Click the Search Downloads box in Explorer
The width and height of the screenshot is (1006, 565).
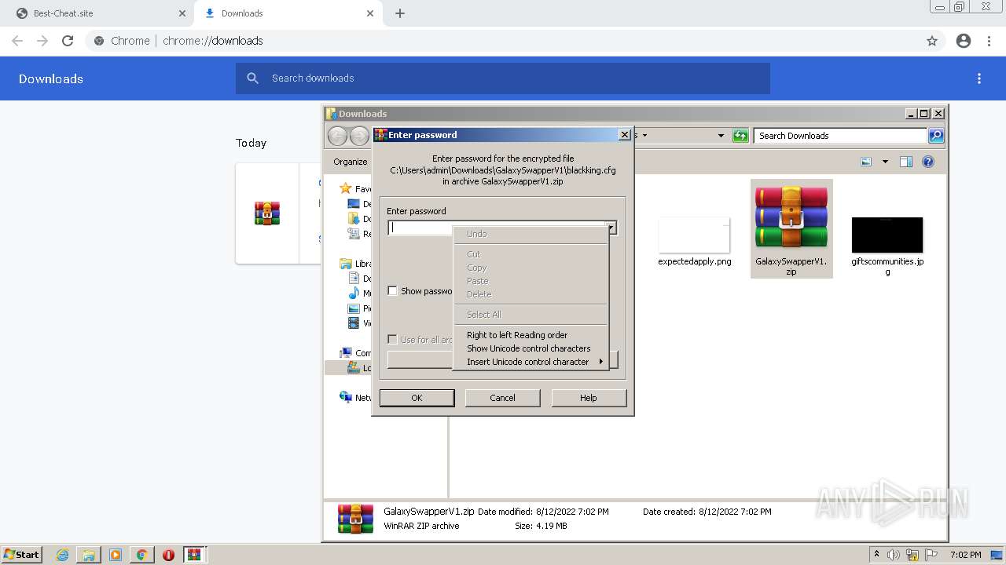[x=840, y=136]
